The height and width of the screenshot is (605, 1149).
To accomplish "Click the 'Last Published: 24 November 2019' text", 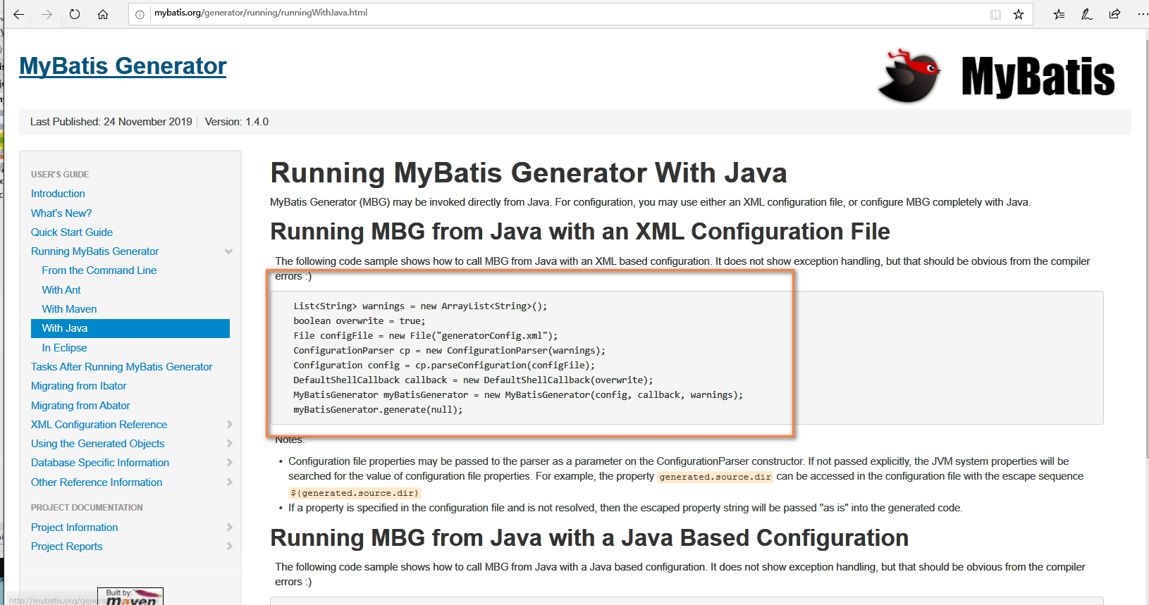I will pyautogui.click(x=111, y=122).
